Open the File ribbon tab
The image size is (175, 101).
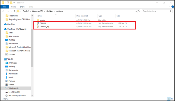point(5,7)
